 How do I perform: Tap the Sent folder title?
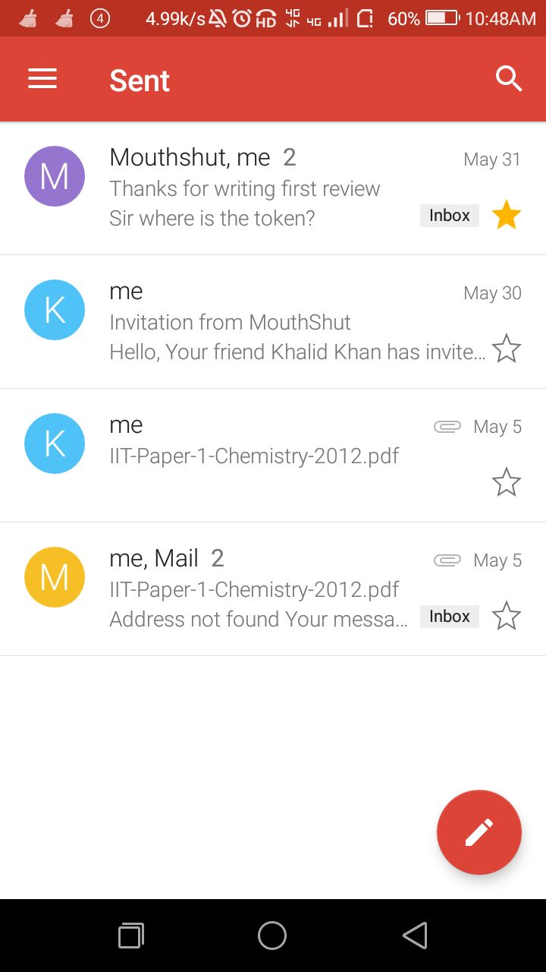coord(140,80)
